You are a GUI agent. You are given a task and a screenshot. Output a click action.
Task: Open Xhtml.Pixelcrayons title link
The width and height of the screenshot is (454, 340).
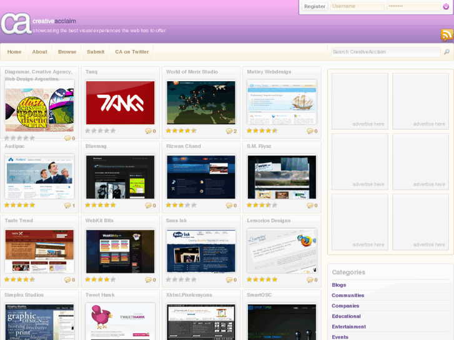(189, 295)
